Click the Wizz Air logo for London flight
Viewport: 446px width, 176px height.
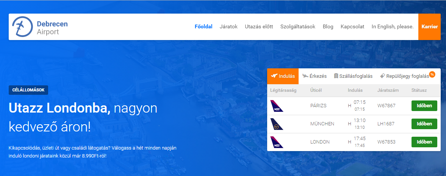coord(277,142)
